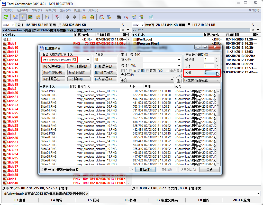Image resolution: width=263 pixels, height=205 pixels.
Task: Open the right drive c selector dropdown
Action: [138, 25]
